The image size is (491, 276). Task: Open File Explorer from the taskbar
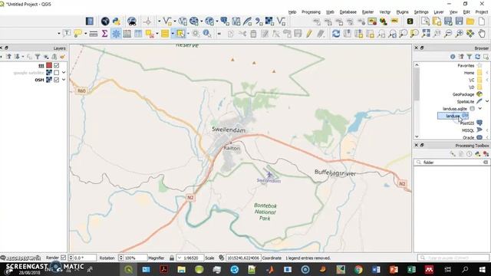[182, 269]
